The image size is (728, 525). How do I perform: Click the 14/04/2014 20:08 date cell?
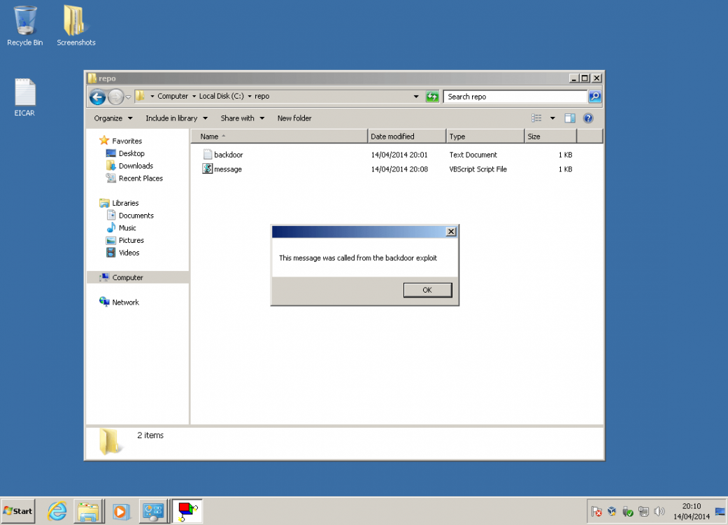(x=399, y=169)
